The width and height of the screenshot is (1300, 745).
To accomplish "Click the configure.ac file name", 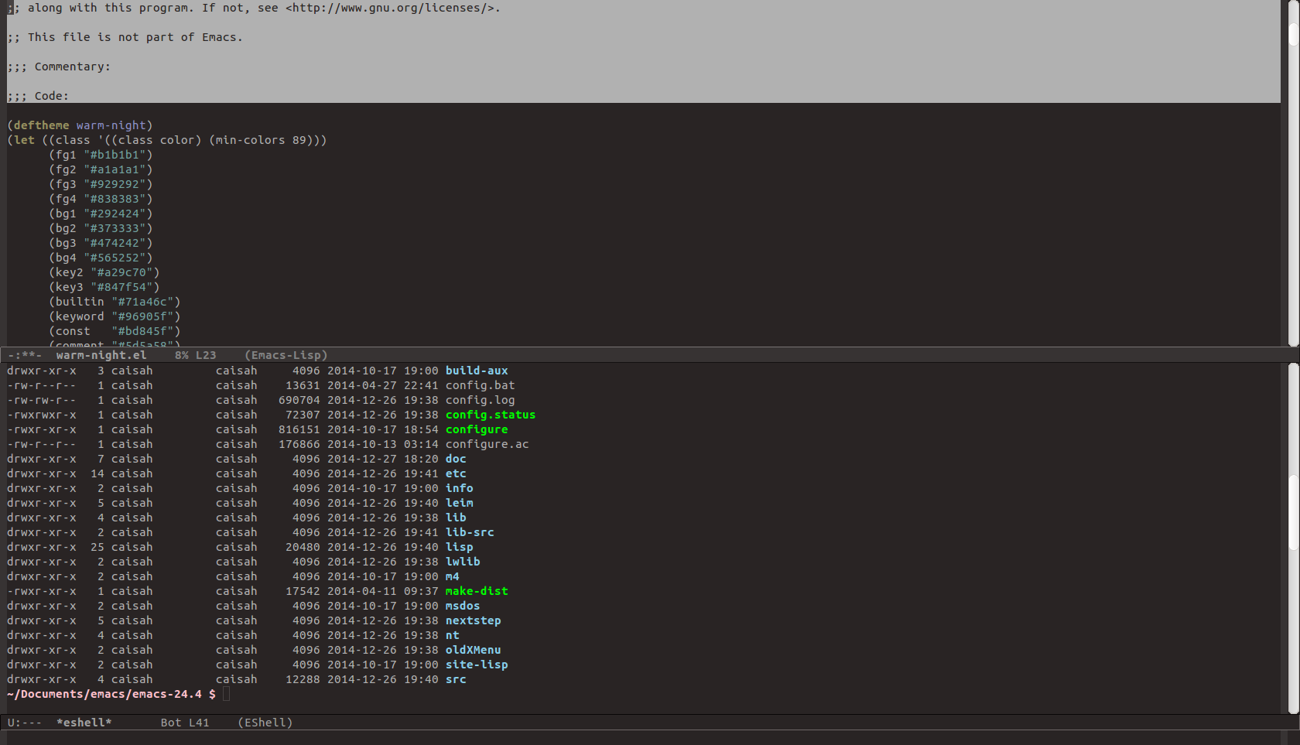I will tap(487, 444).
